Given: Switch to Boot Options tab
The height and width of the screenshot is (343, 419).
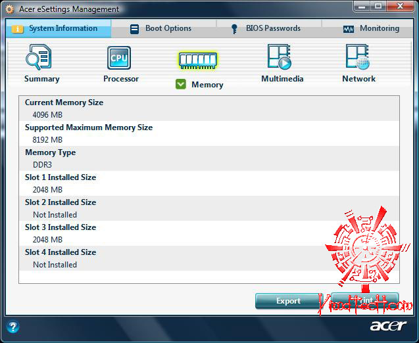Looking at the screenshot, I should 164,28.
